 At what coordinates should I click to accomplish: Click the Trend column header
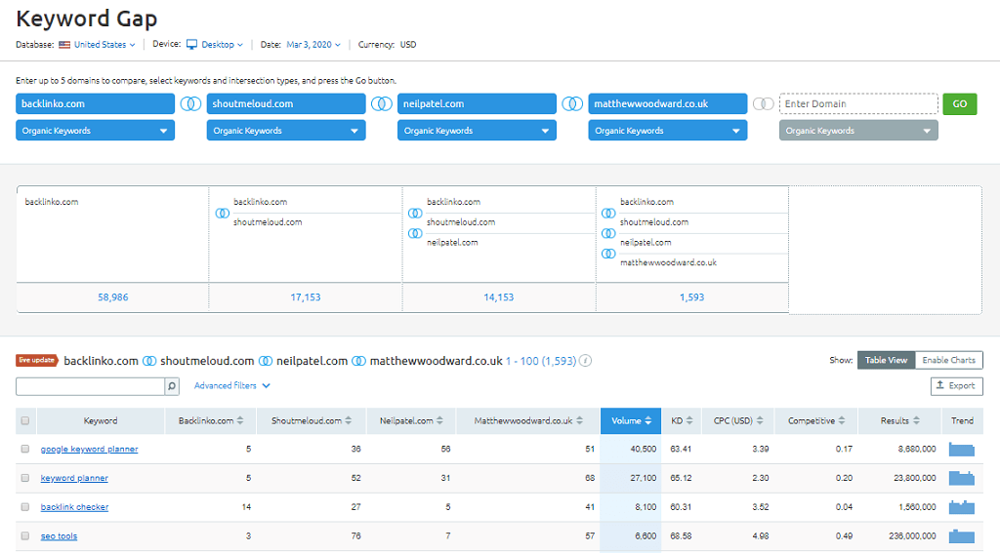[962, 420]
